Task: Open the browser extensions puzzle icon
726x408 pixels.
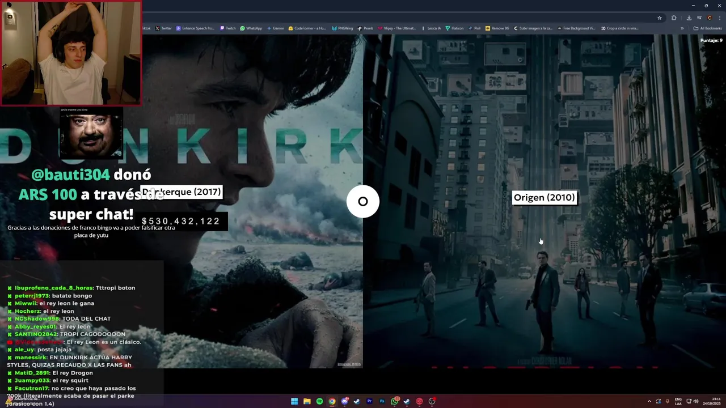Action: click(x=674, y=18)
